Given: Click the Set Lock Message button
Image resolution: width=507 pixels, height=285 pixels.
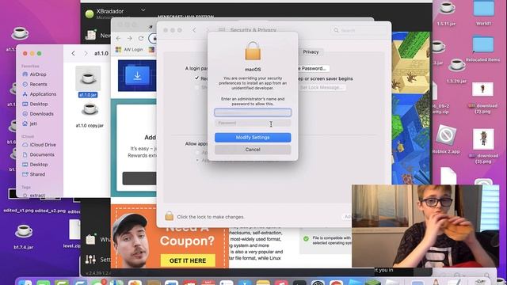Looking at the screenshot, I should (x=322, y=88).
